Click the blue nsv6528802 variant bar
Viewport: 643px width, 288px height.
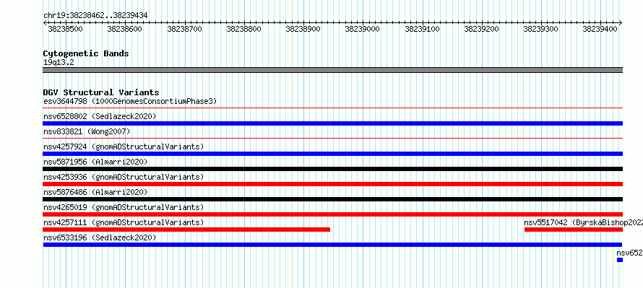[x=332, y=123]
